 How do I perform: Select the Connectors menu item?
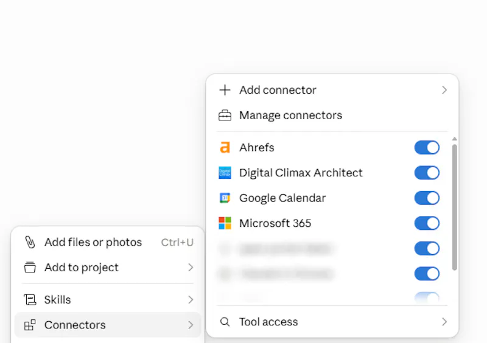point(108,325)
